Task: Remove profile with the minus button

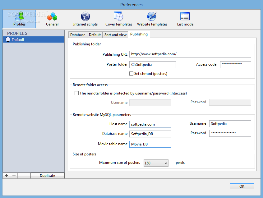Action: click(14, 176)
